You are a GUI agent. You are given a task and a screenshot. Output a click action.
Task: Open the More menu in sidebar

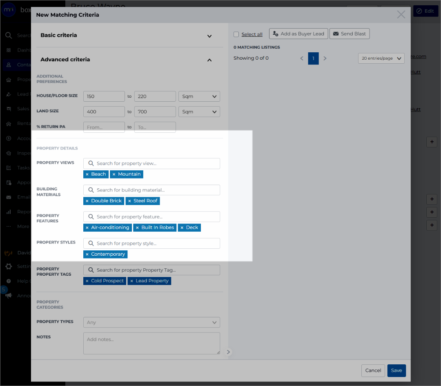tap(9, 226)
